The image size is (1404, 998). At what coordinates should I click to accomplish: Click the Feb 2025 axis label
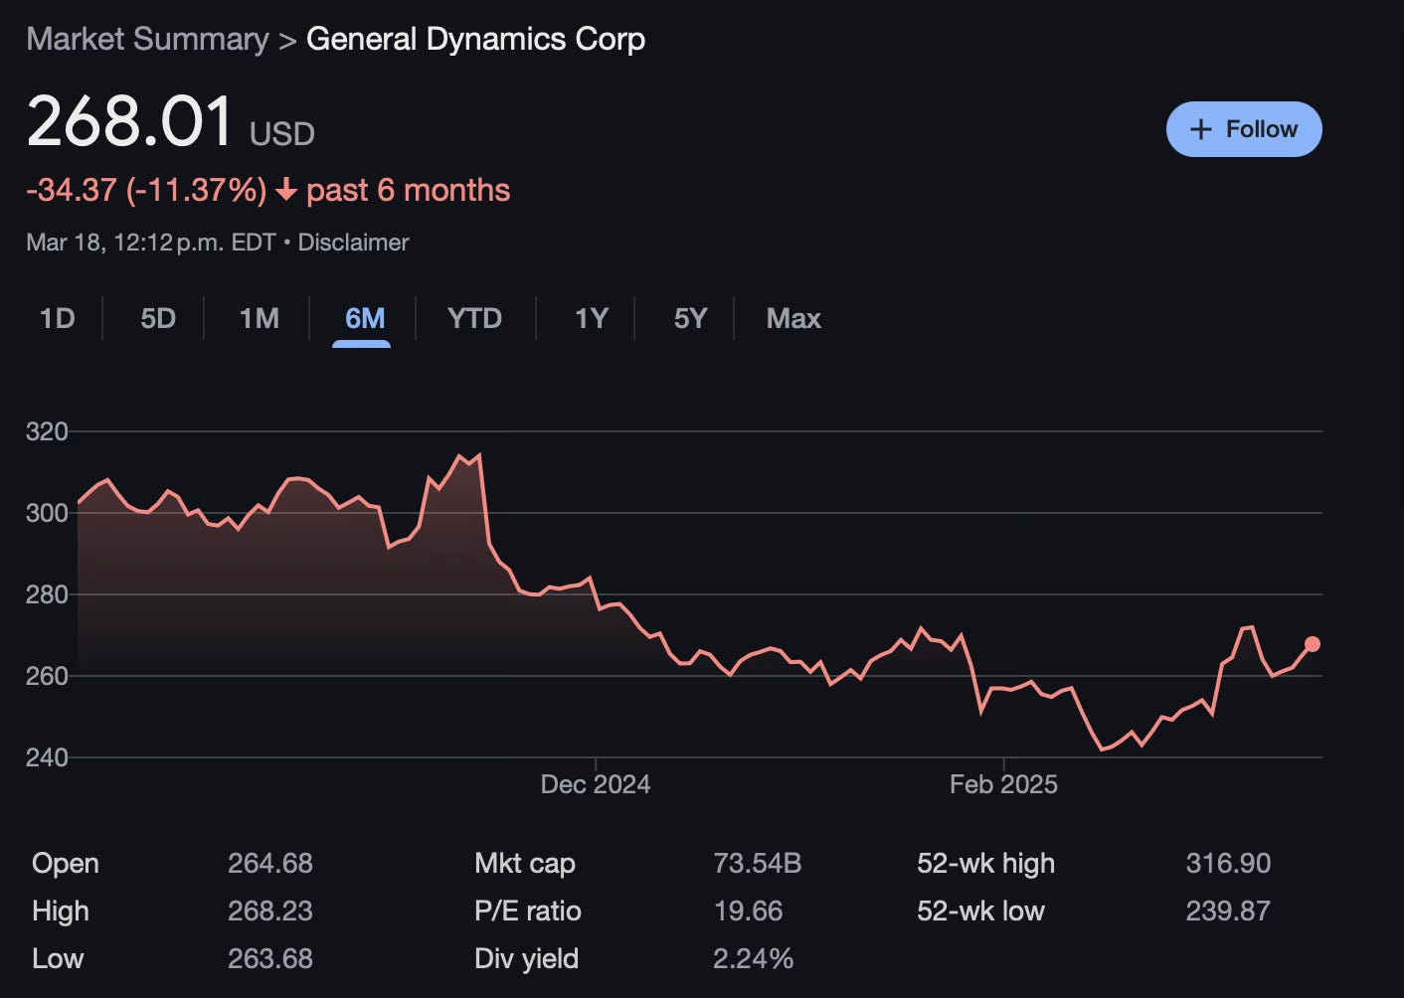coord(1003,784)
